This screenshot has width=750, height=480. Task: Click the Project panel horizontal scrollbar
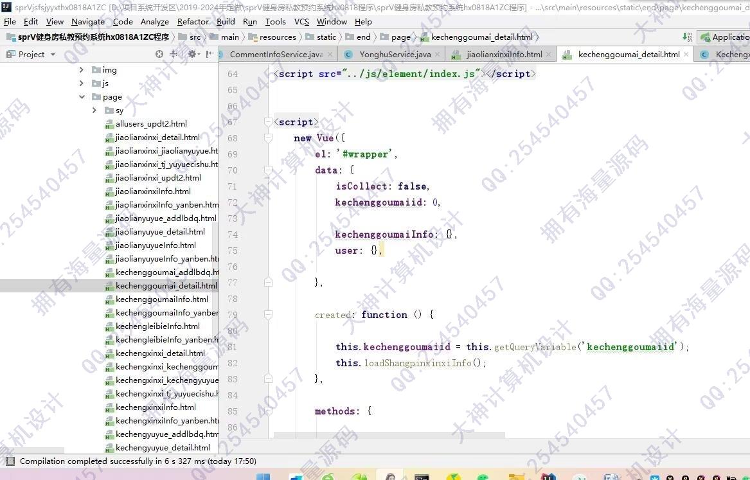tap(32, 451)
